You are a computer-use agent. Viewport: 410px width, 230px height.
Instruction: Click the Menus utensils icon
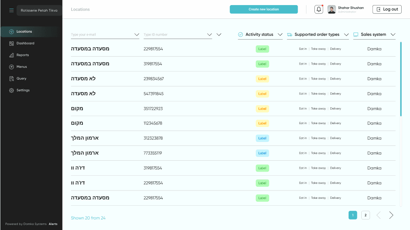11,67
